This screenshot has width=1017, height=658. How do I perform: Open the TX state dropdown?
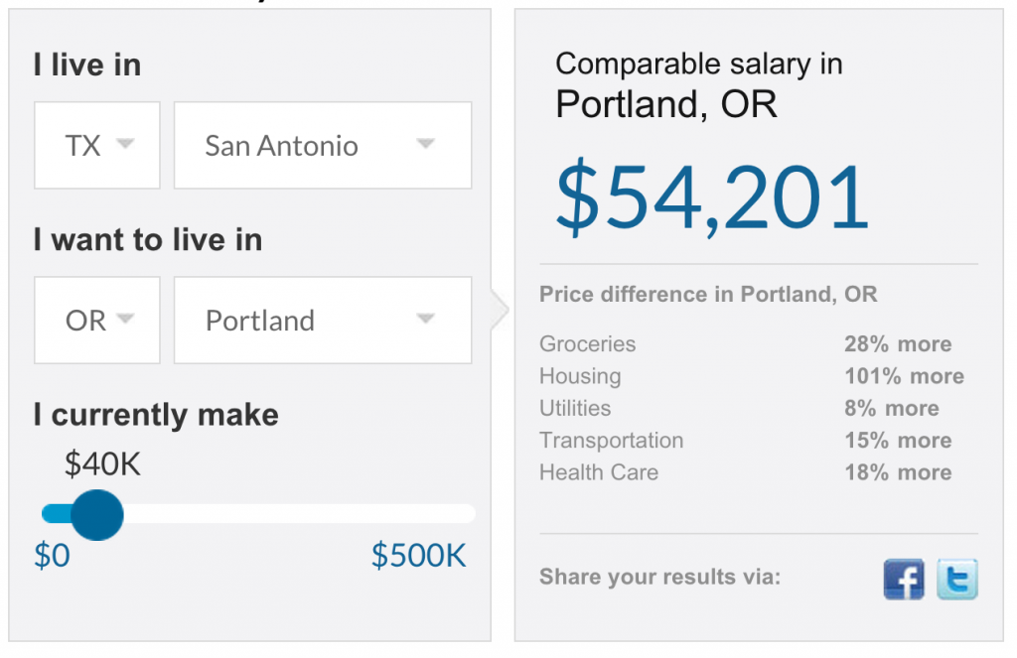[x=97, y=145]
